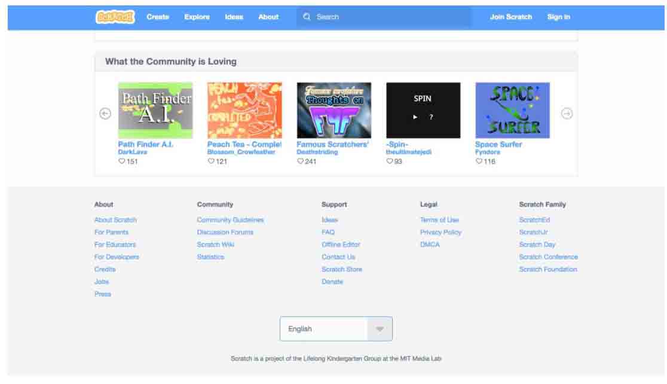Open Press footer link
The width and height of the screenshot is (667, 384).
click(x=103, y=294)
